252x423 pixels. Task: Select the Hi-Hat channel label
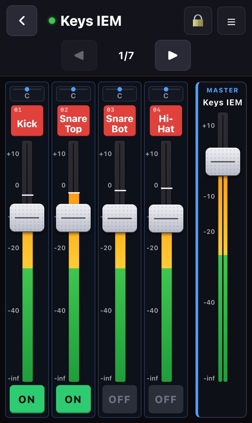coord(166,121)
